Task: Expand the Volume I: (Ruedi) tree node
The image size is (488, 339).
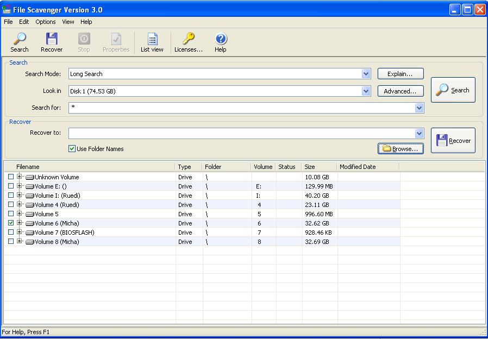Action: click(20, 196)
